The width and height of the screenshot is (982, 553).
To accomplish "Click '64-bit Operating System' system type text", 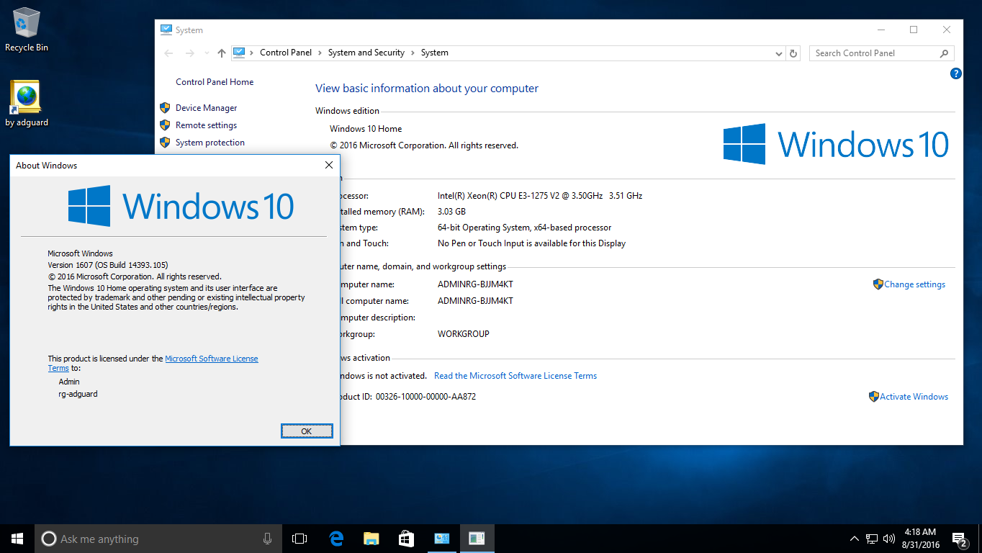I will click(525, 228).
